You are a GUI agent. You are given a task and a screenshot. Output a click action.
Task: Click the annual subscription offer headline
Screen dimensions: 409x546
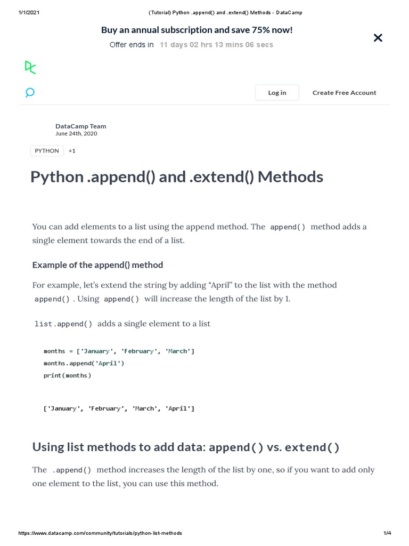(x=197, y=30)
